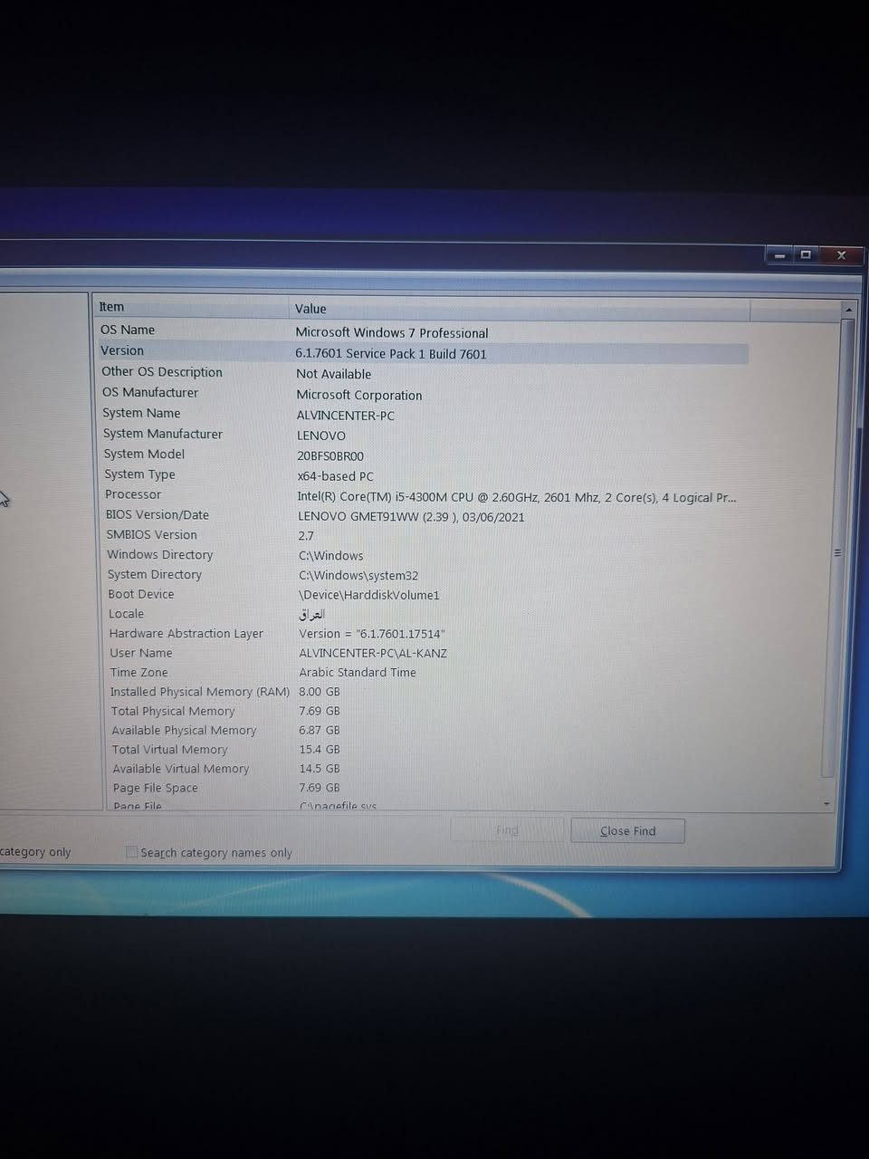Image resolution: width=869 pixels, height=1159 pixels.
Task: Click the grayed Find button
Action: point(507,829)
